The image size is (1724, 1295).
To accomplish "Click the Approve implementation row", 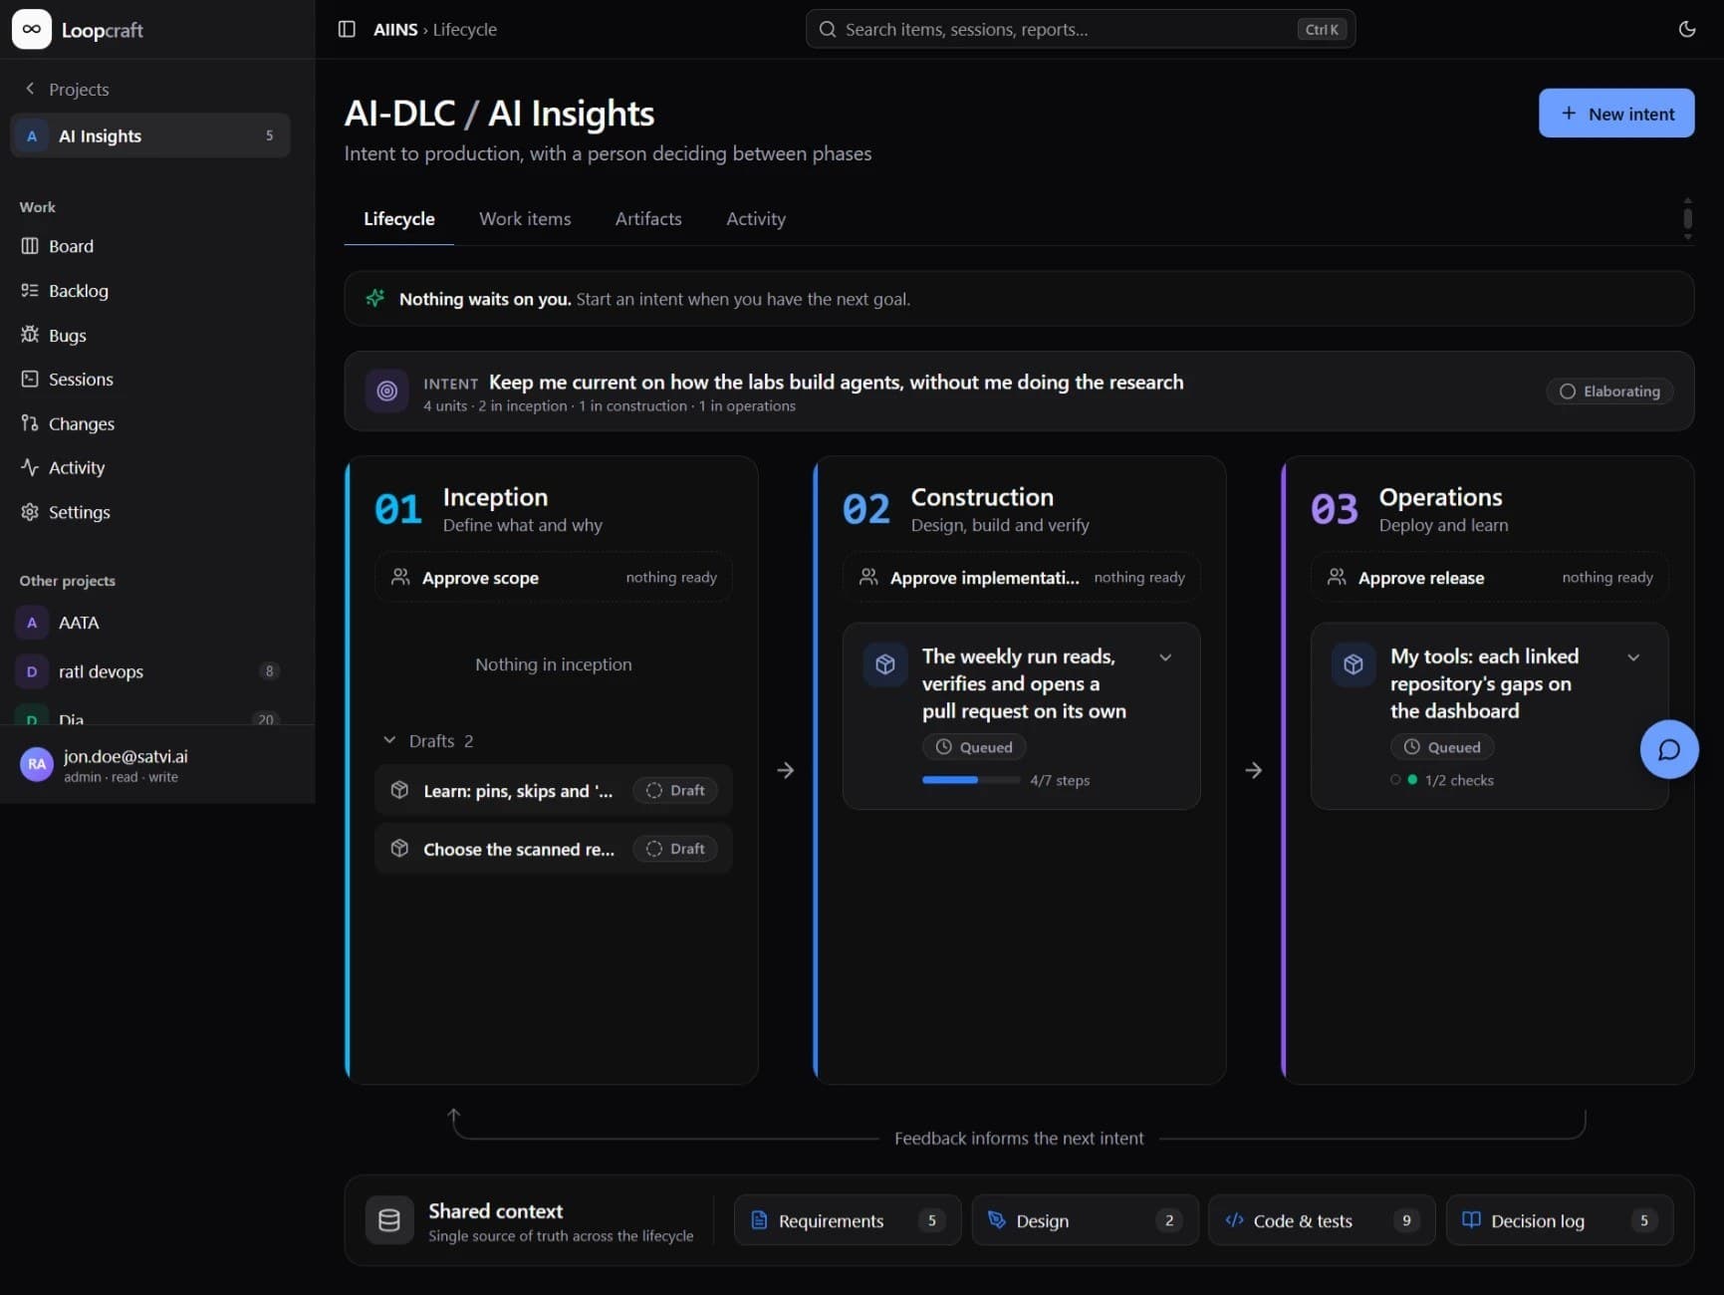I will 1022,577.
